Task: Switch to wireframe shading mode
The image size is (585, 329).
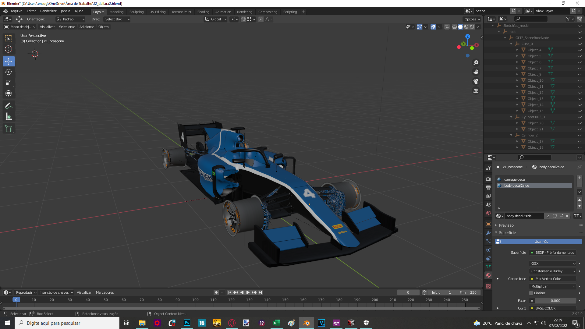Action: (455, 27)
